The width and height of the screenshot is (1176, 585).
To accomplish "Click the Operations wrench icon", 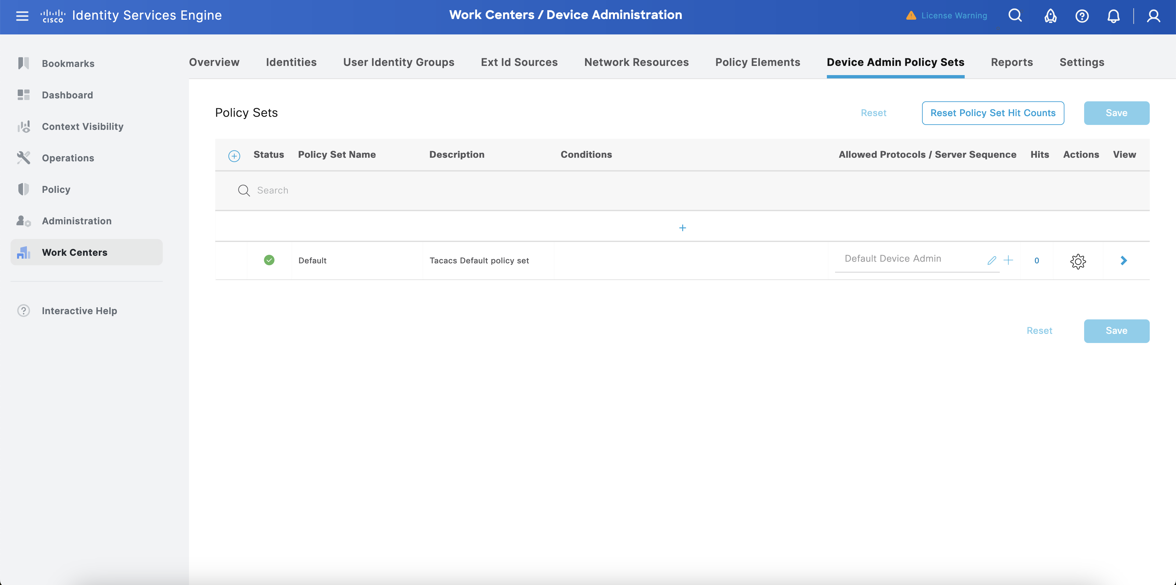I will pos(23,157).
